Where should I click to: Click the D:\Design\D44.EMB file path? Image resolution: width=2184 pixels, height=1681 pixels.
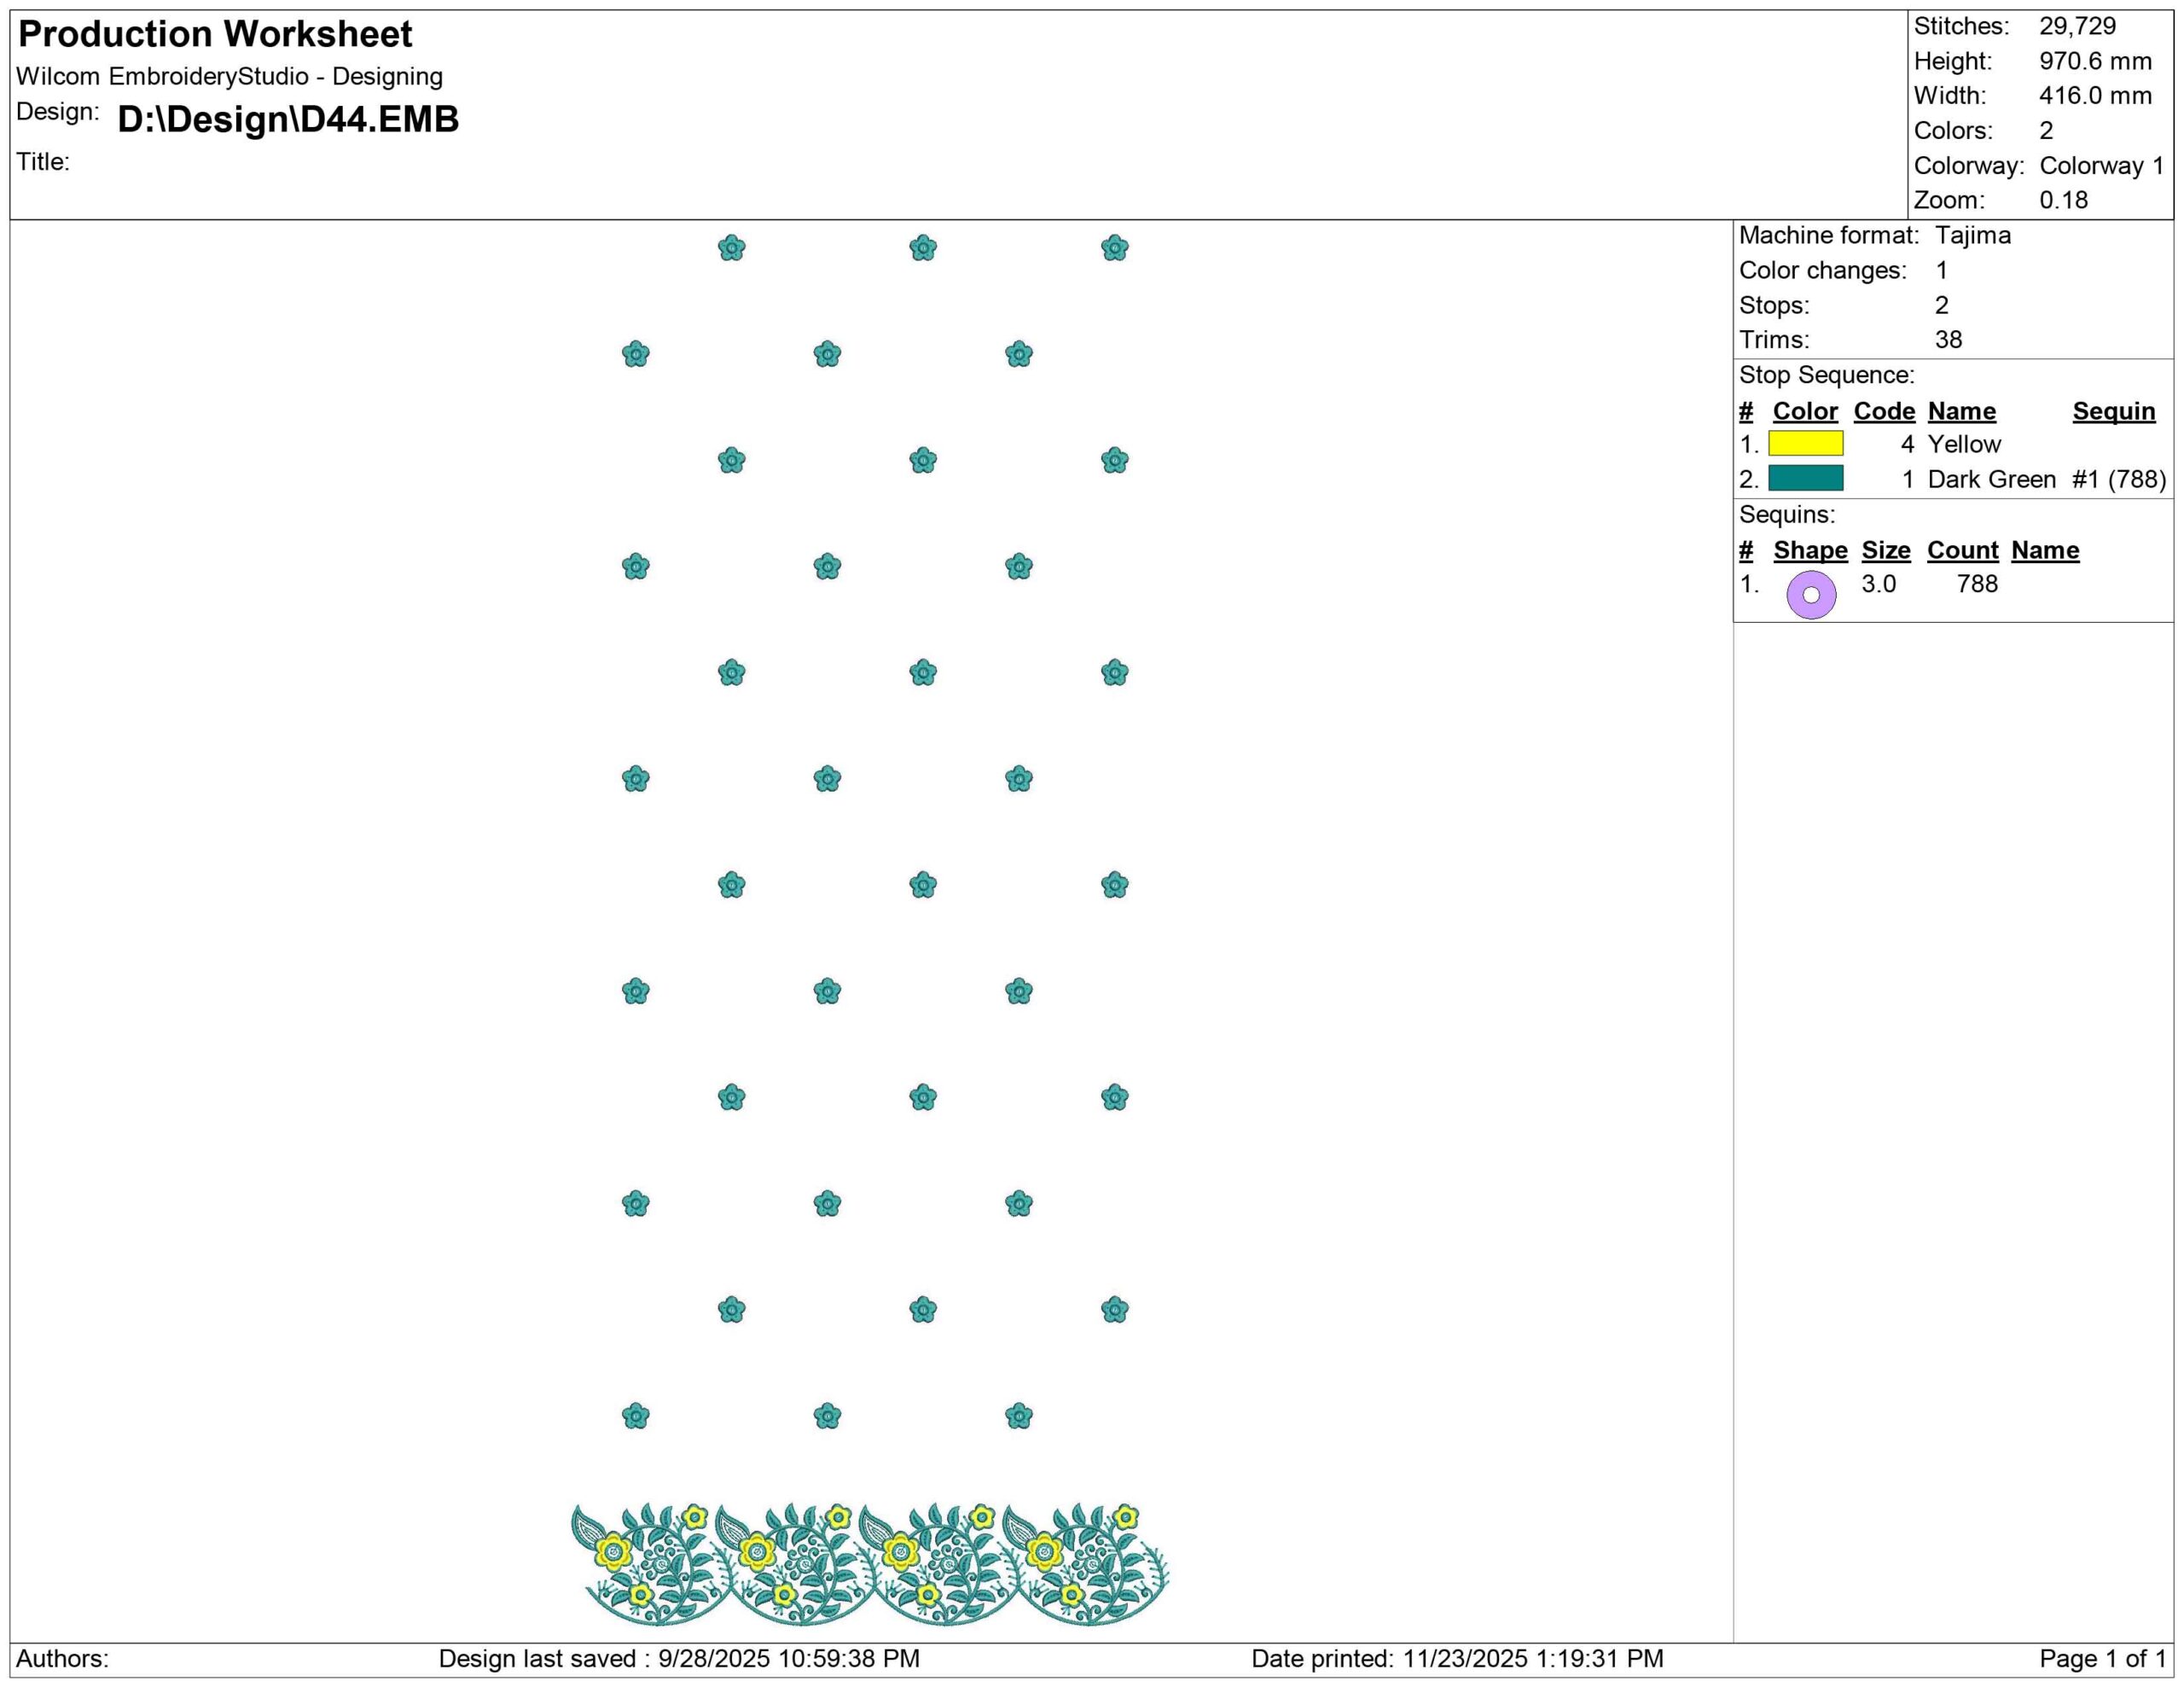point(288,119)
